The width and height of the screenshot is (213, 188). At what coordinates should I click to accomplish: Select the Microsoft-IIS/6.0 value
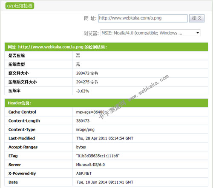coord(90,165)
